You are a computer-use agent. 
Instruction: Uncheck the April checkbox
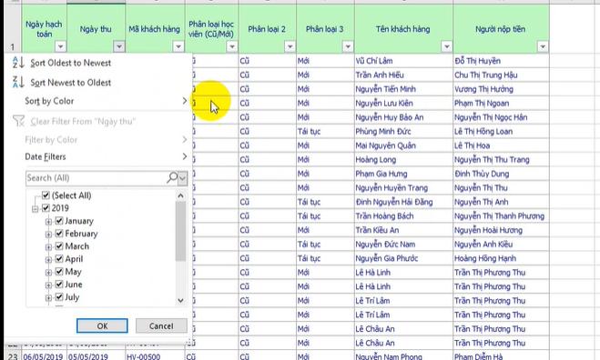tap(59, 259)
